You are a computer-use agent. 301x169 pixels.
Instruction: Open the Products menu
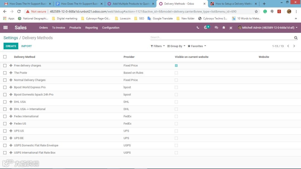[x=75, y=28]
